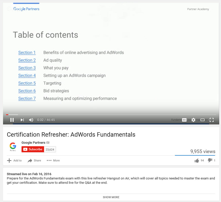Image resolution: width=221 pixels, height=202 pixels.
Task: Open the Google Partners channel name
Action: tap(33, 143)
